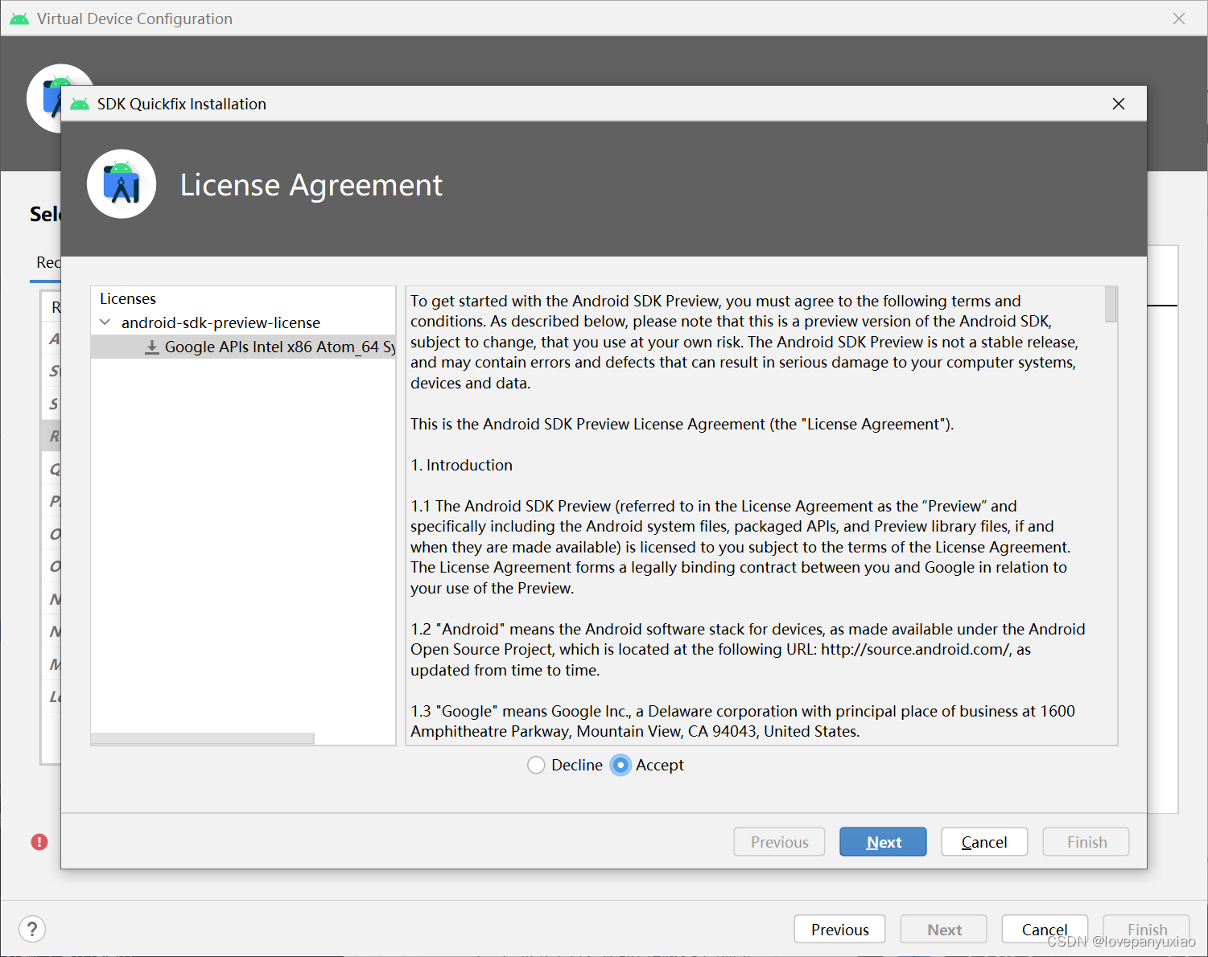Click Previous in the Virtual Device Configuration window
This screenshot has height=957, width=1208.
pyautogui.click(x=839, y=930)
